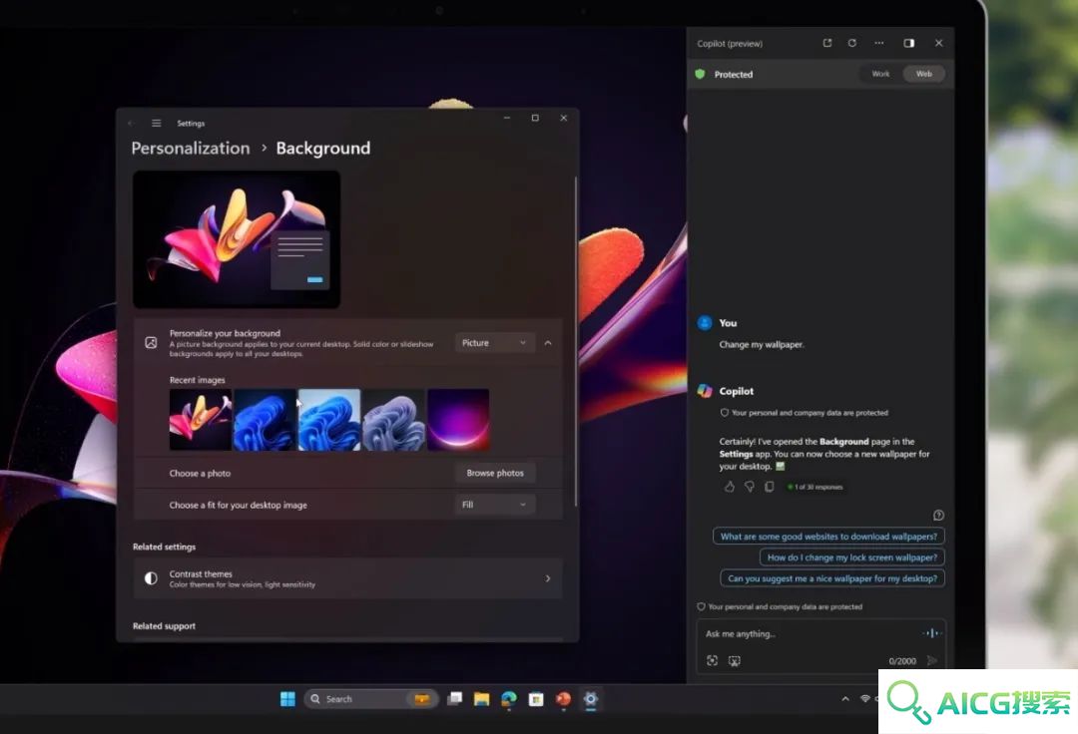Viewport: 1078px width, 734px height.
Task: Click the taskbar Search box
Action: (x=370, y=699)
